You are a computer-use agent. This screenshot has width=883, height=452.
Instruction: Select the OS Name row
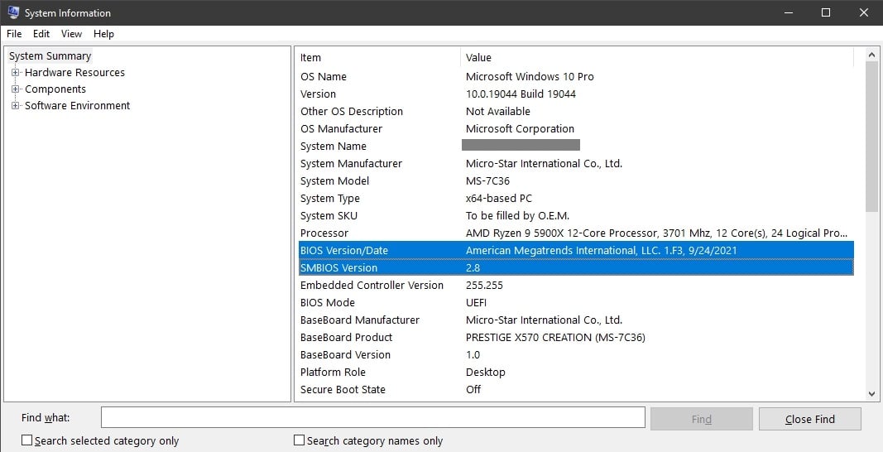(x=576, y=77)
